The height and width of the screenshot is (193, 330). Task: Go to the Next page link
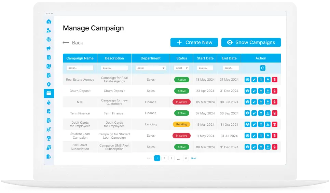click(x=193, y=158)
